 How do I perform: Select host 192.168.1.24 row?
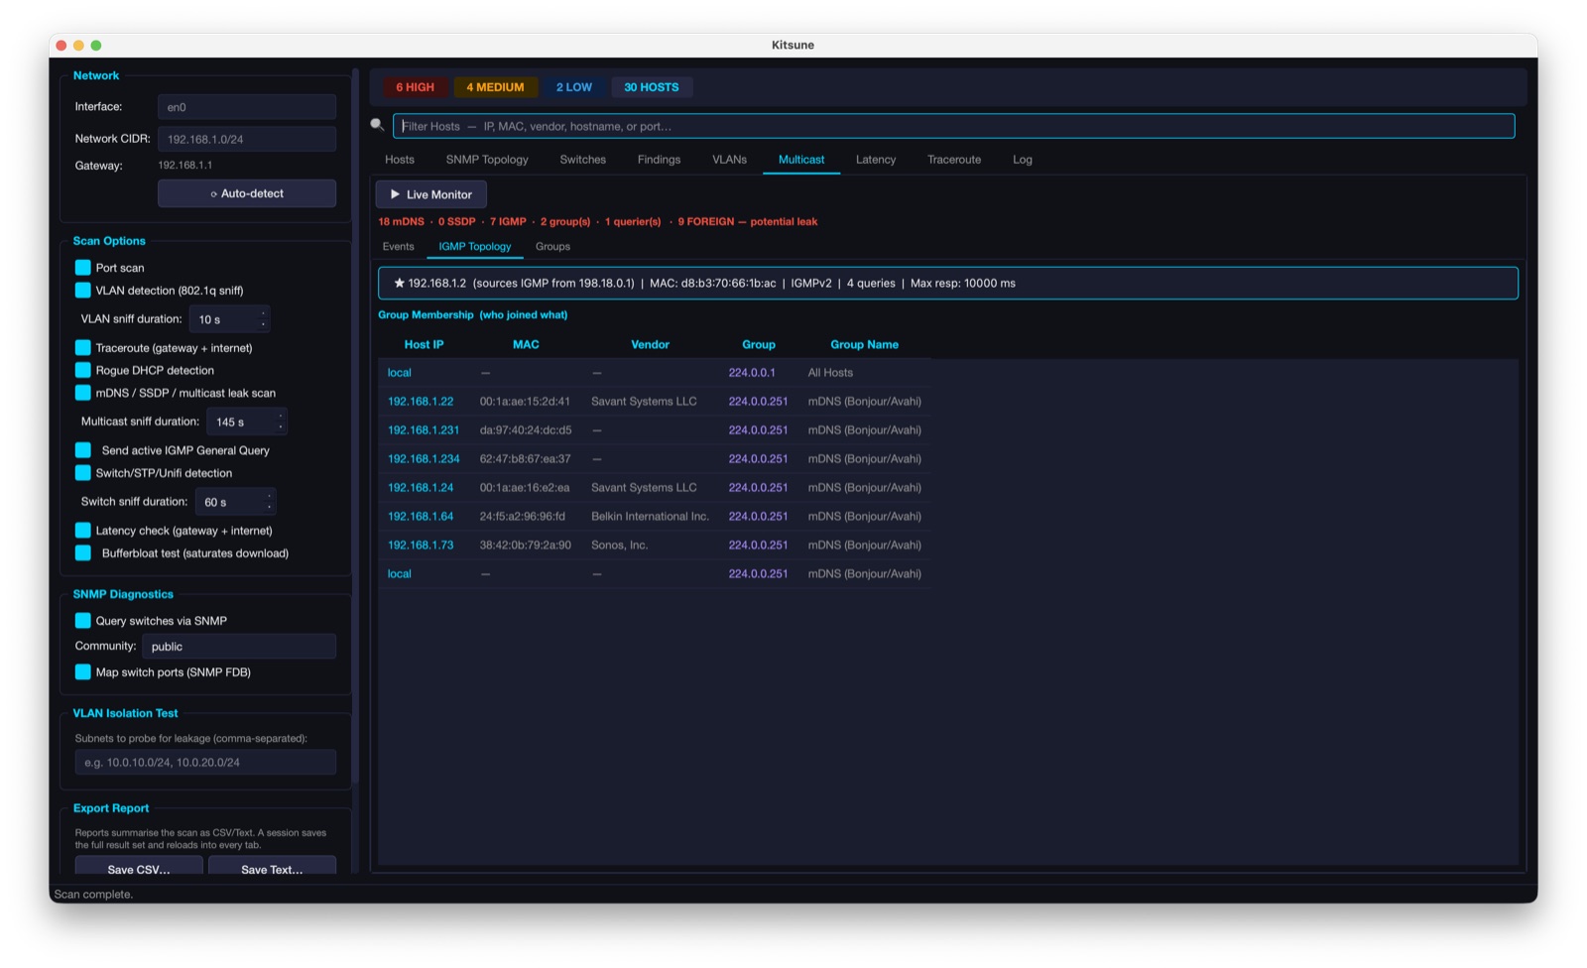(655, 488)
